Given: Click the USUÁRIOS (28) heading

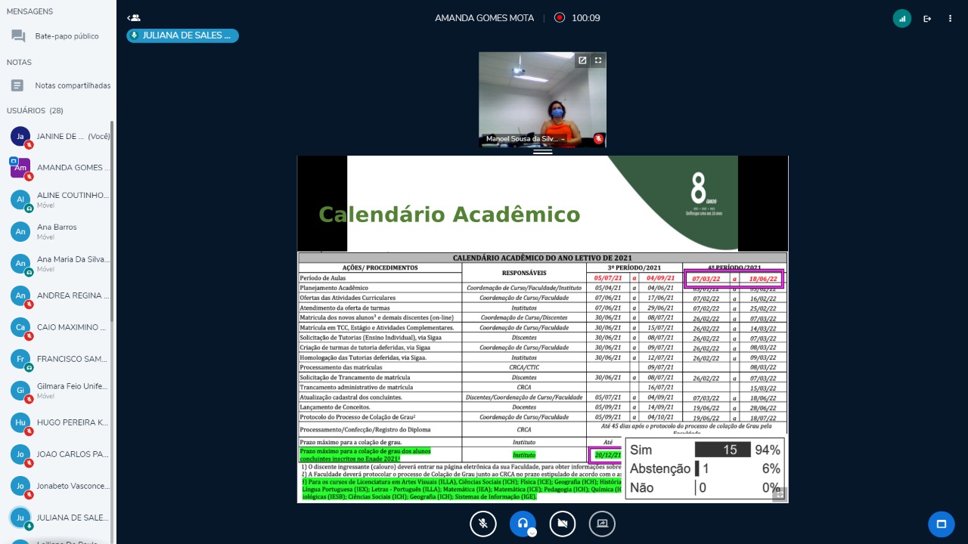Looking at the screenshot, I should pos(35,110).
